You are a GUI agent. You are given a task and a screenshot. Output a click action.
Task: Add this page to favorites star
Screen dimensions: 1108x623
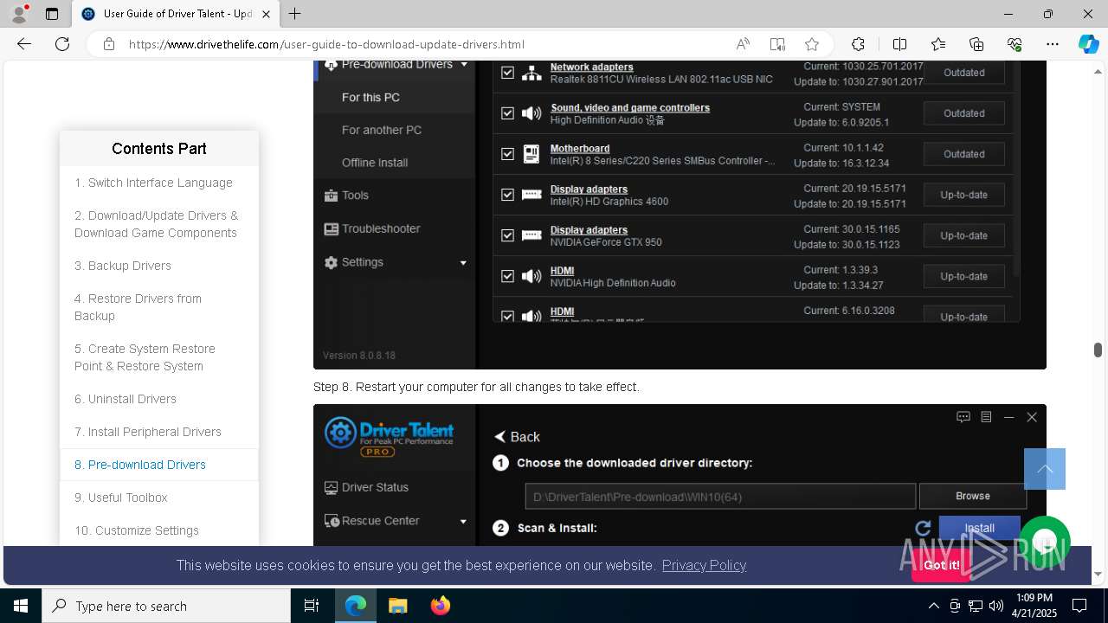(x=812, y=44)
